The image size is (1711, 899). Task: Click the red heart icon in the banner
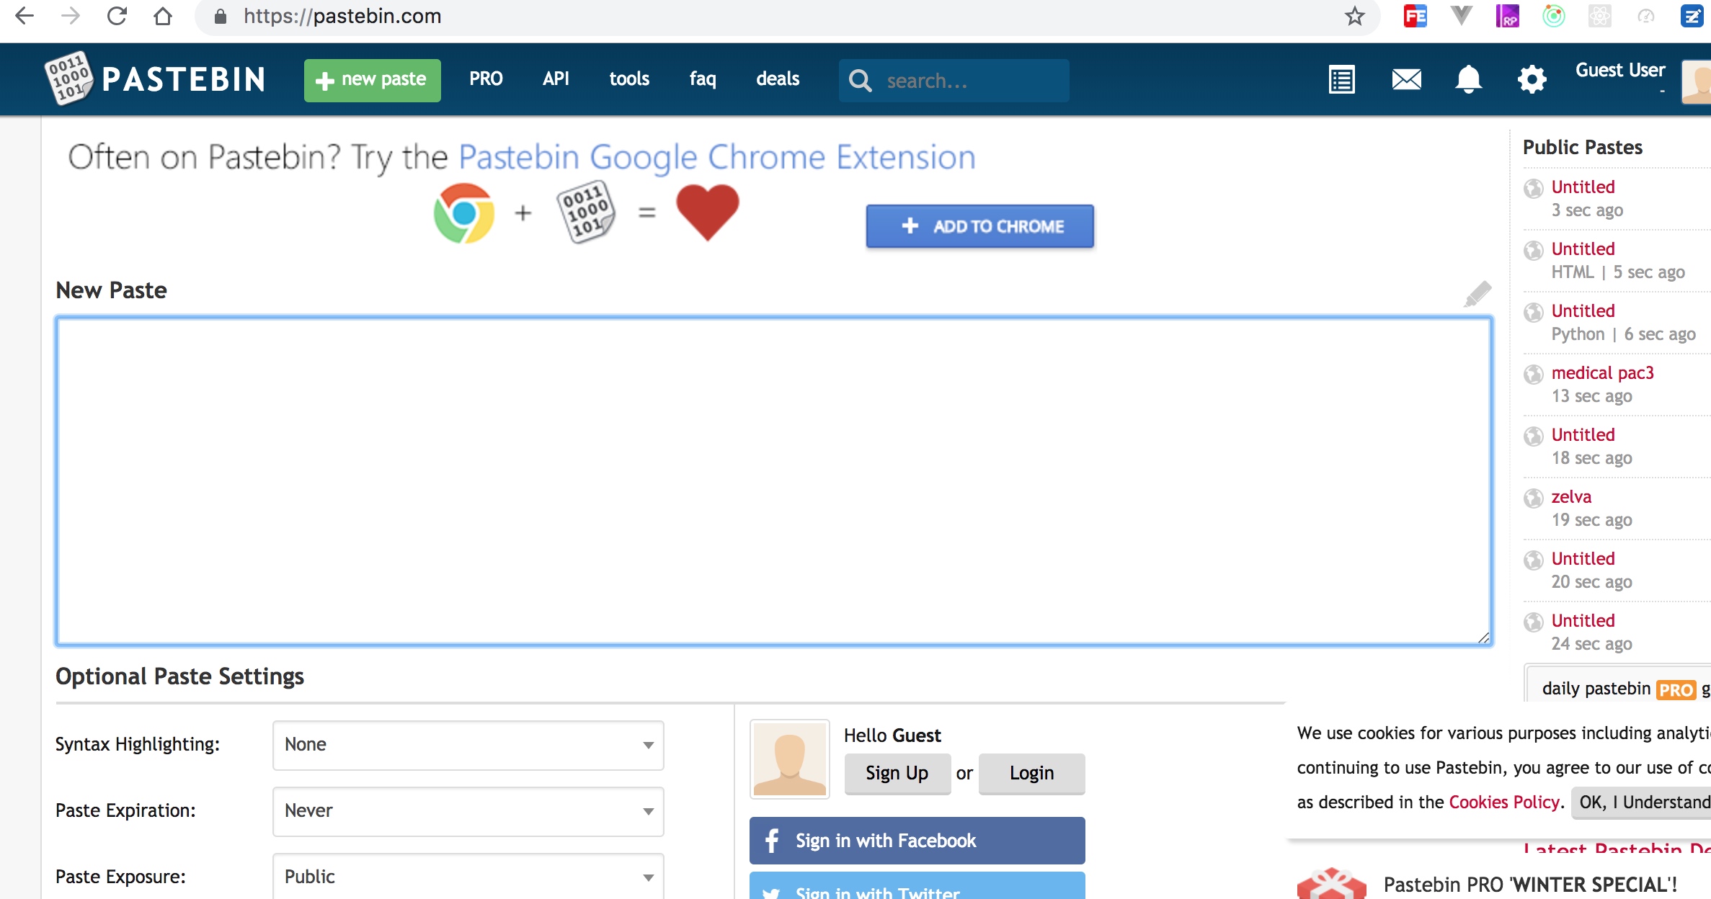point(708,212)
